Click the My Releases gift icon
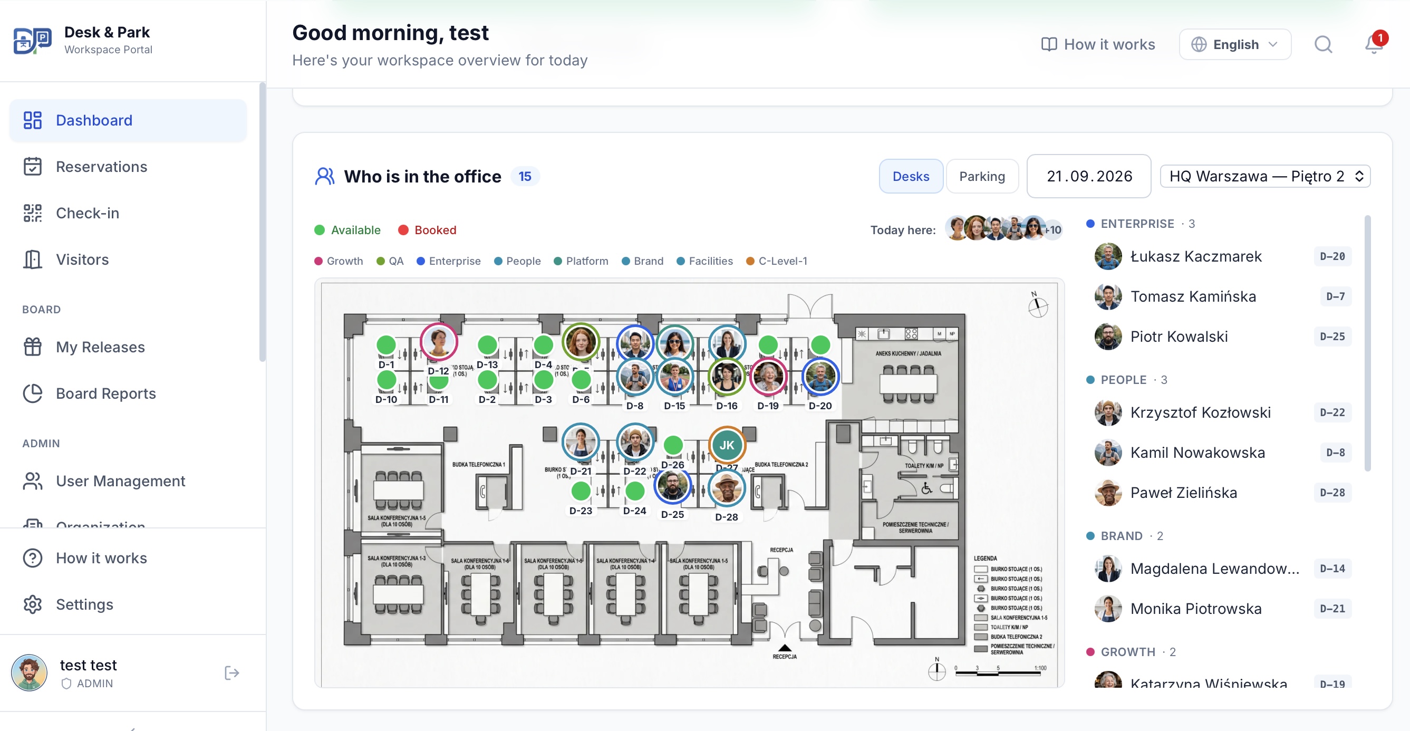 pos(33,347)
